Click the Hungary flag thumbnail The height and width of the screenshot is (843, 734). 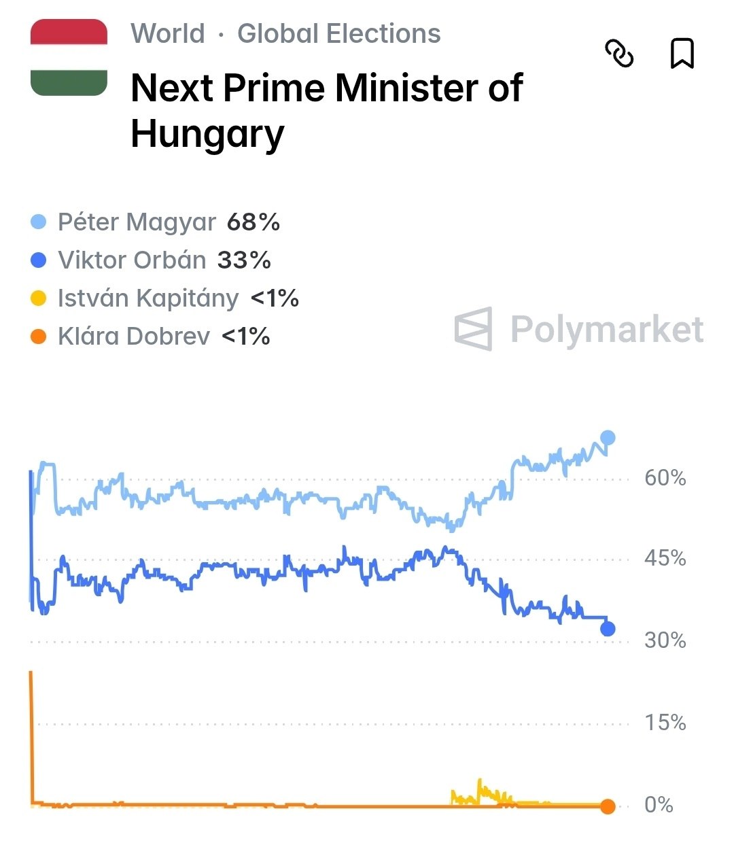pyautogui.click(x=69, y=58)
